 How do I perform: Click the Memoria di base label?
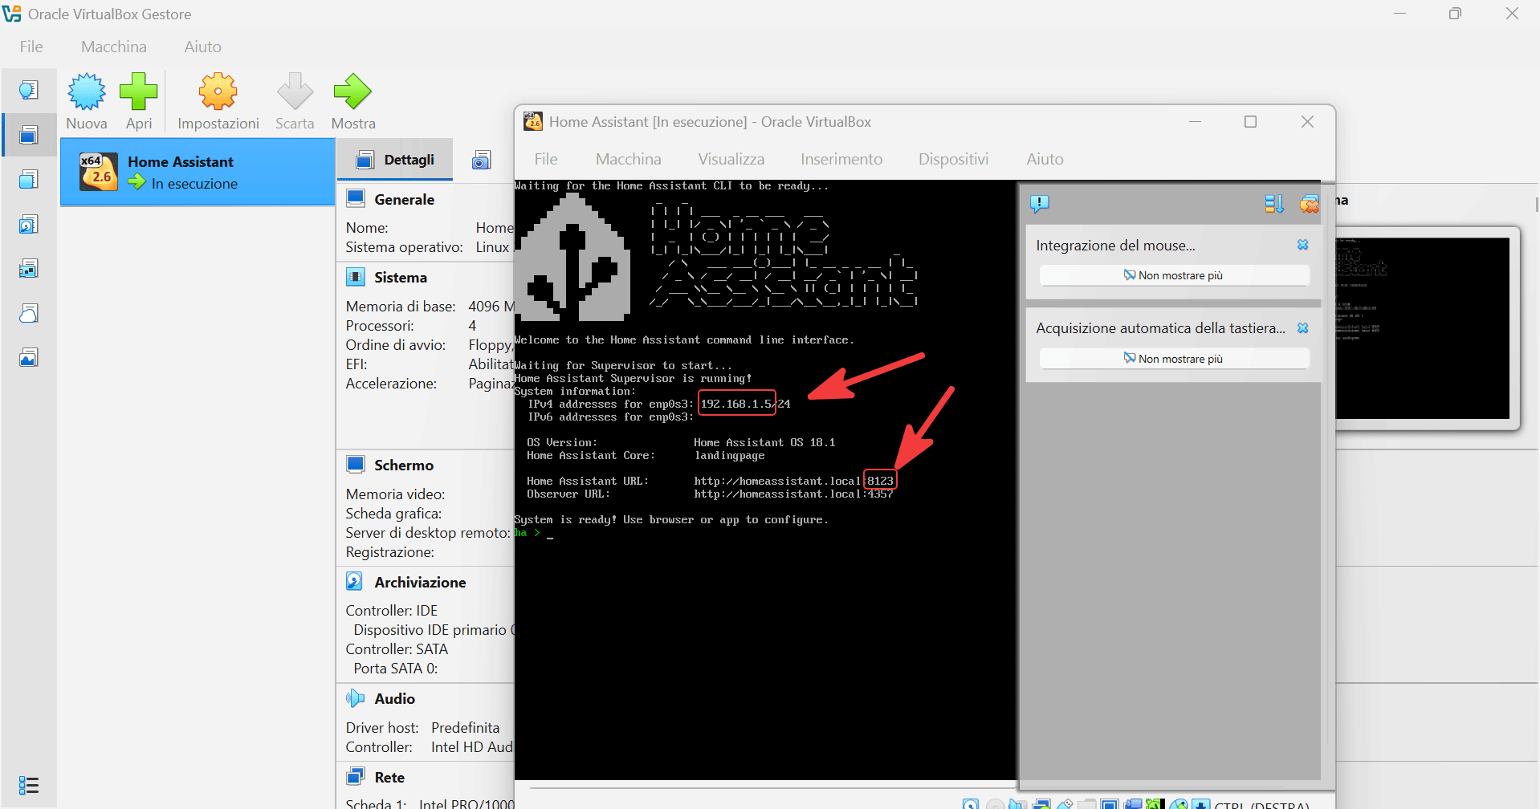pyautogui.click(x=401, y=307)
